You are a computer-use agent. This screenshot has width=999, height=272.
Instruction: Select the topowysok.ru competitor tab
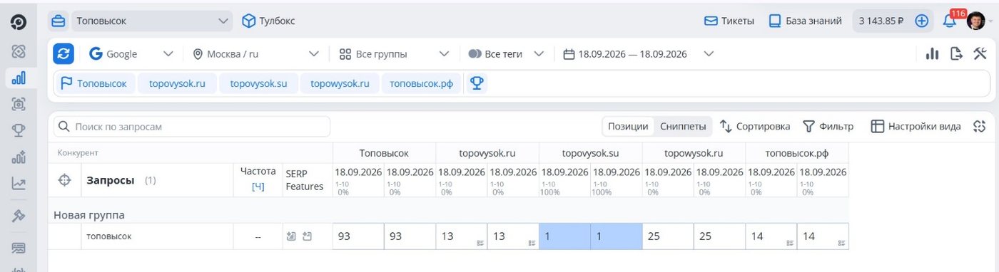340,83
